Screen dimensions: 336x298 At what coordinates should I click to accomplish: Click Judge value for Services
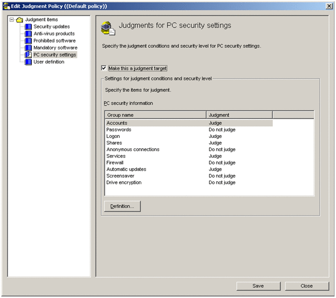coord(215,156)
